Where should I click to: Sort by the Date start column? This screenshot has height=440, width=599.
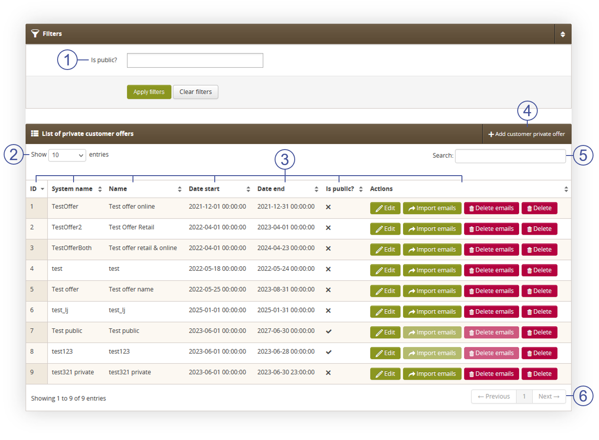[219, 189]
